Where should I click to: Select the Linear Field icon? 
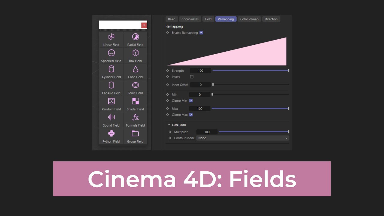(x=111, y=37)
